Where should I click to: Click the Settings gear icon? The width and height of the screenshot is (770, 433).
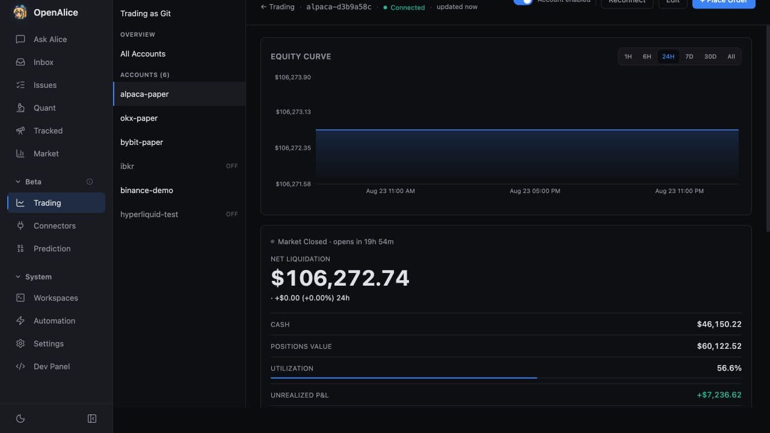(x=20, y=343)
